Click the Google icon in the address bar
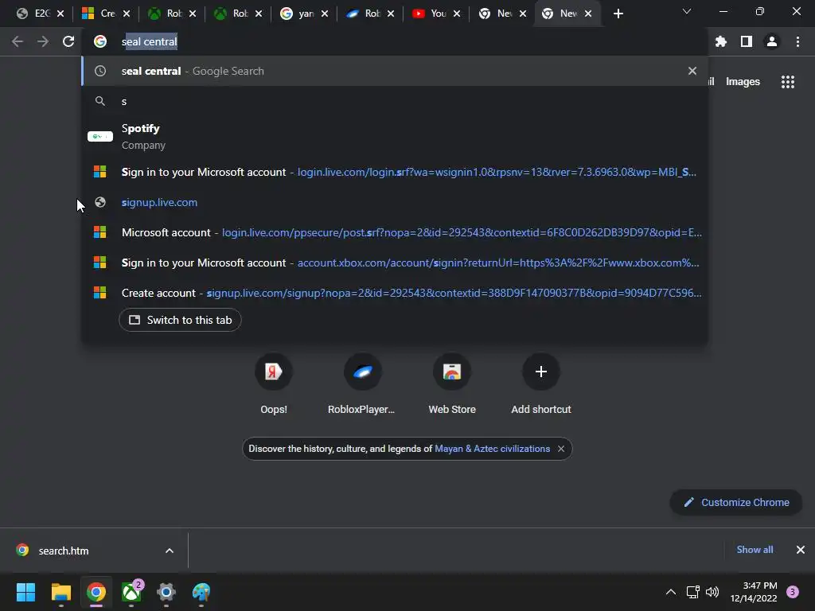This screenshot has height=611, width=815. (100, 41)
